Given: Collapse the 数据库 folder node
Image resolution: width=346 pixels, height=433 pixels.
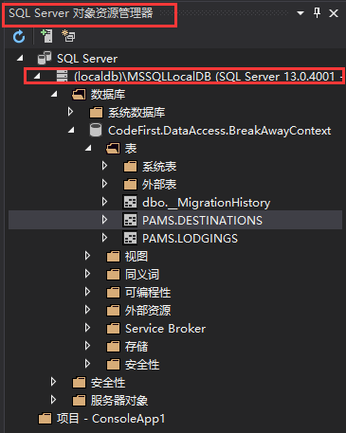Looking at the screenshot, I should point(54,94).
